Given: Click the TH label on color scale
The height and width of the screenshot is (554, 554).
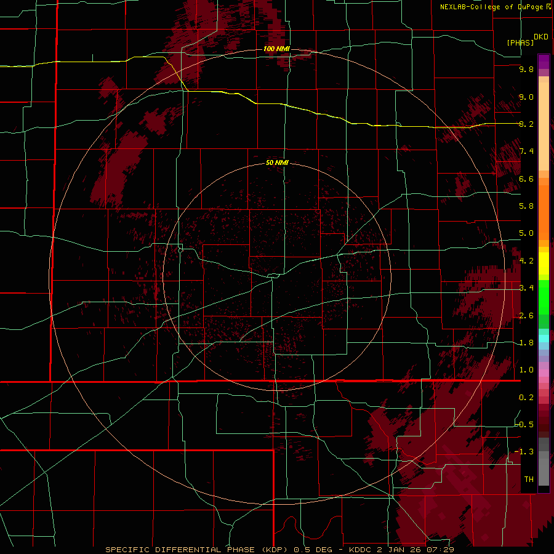Looking at the screenshot, I should click(x=529, y=480).
